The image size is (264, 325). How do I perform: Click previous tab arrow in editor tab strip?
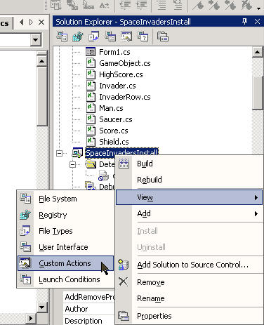pyautogui.click(x=21, y=22)
